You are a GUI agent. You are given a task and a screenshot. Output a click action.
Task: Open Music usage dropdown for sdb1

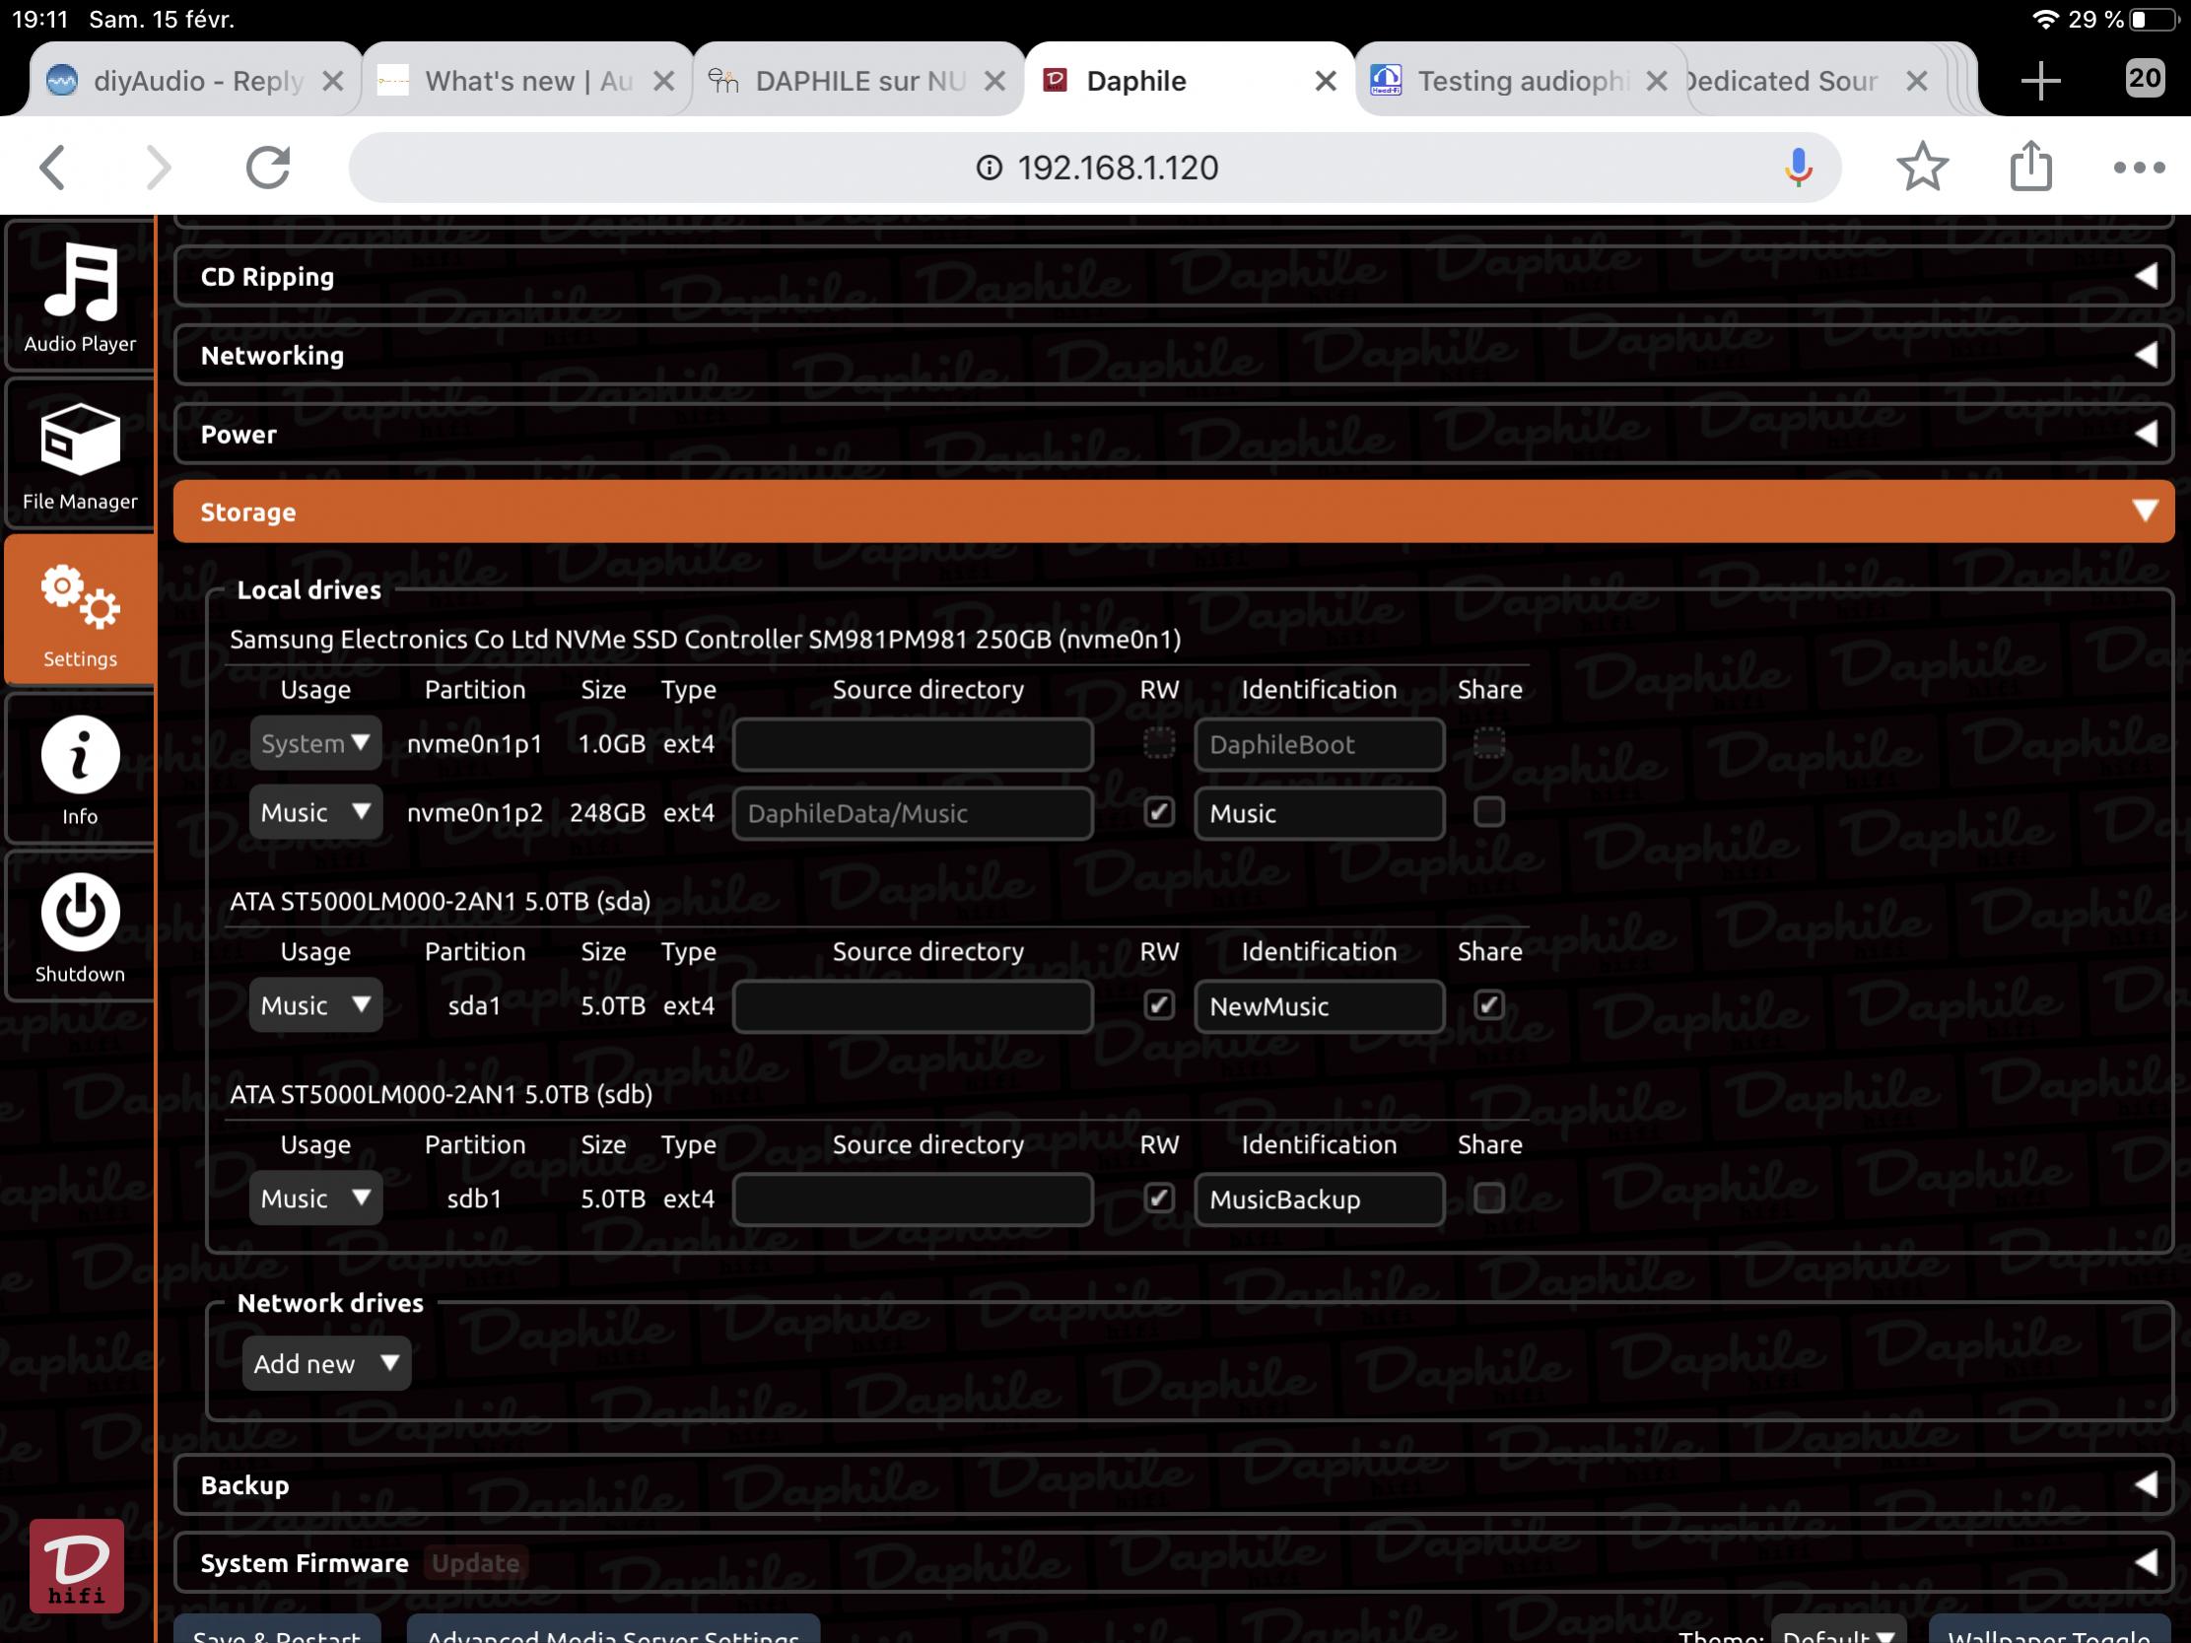point(315,1198)
